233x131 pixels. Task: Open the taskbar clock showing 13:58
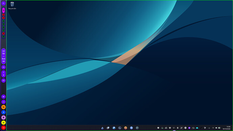pyautogui.click(x=226, y=128)
